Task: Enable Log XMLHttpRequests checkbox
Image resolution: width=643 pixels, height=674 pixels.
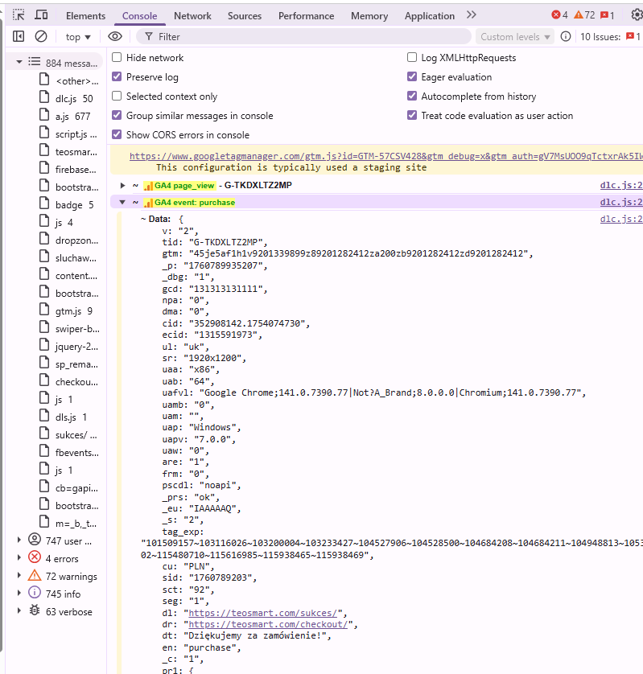Action: 412,57
